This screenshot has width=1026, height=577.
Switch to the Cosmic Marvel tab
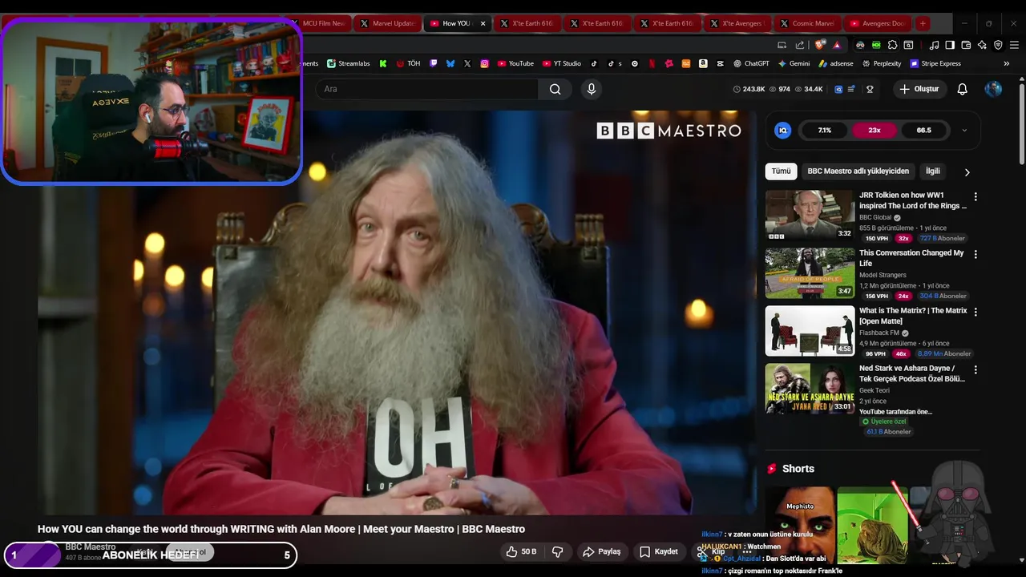coord(809,23)
